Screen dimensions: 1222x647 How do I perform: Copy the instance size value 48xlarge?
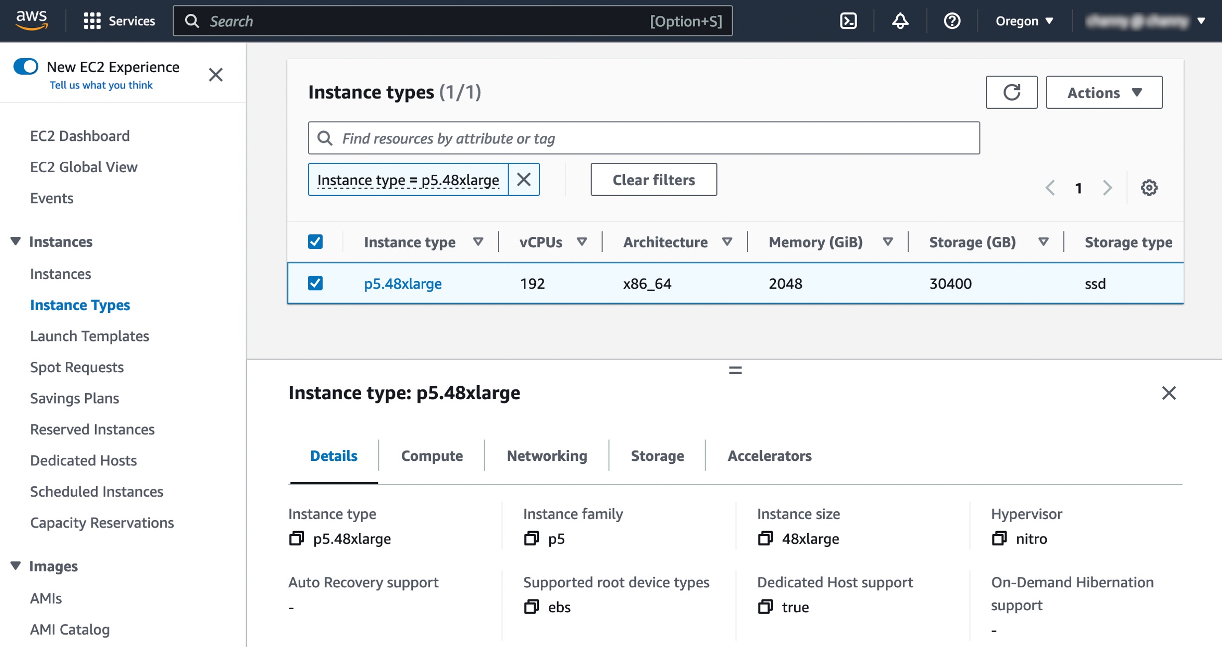[765, 539]
